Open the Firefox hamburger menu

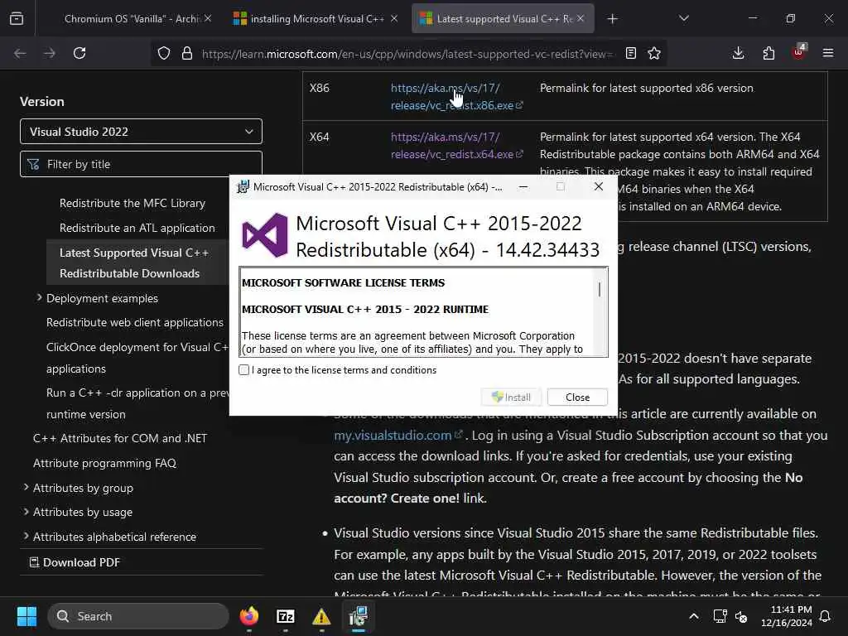tap(828, 53)
